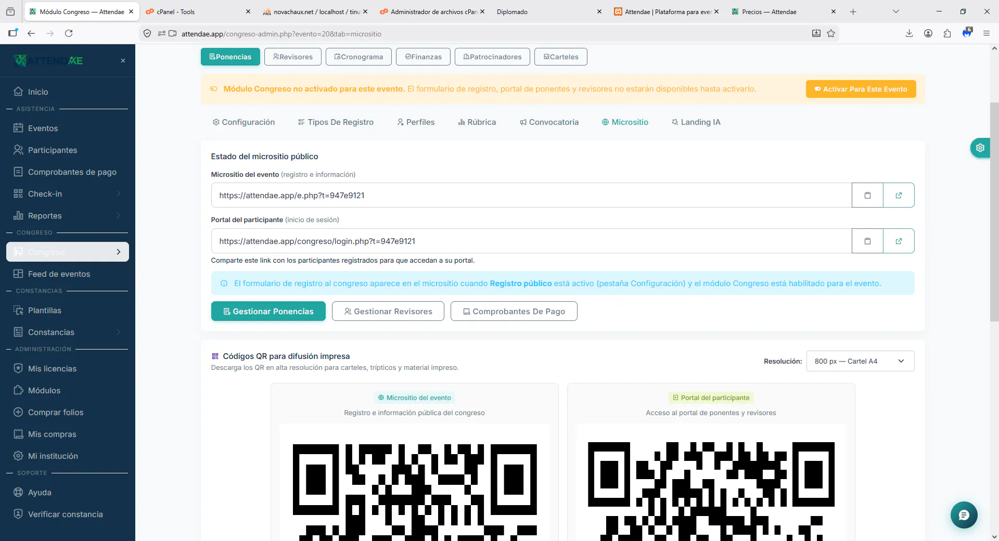
Task: Click the Attendae logo in sidebar
Action: click(48, 61)
